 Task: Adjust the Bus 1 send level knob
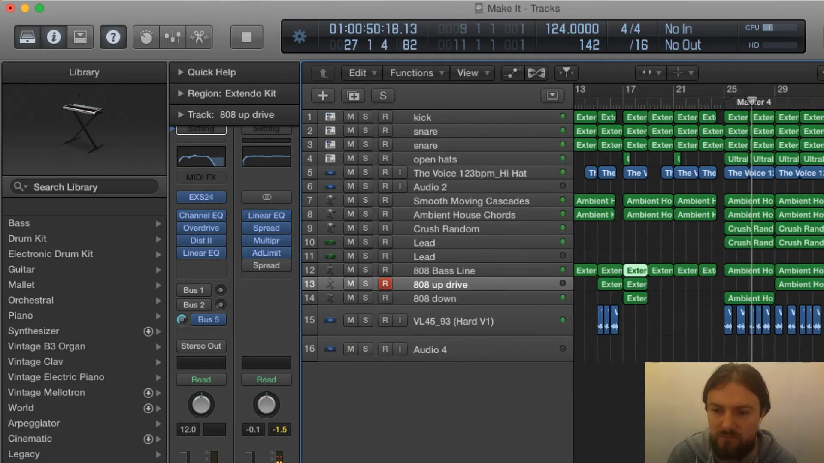[221, 290]
